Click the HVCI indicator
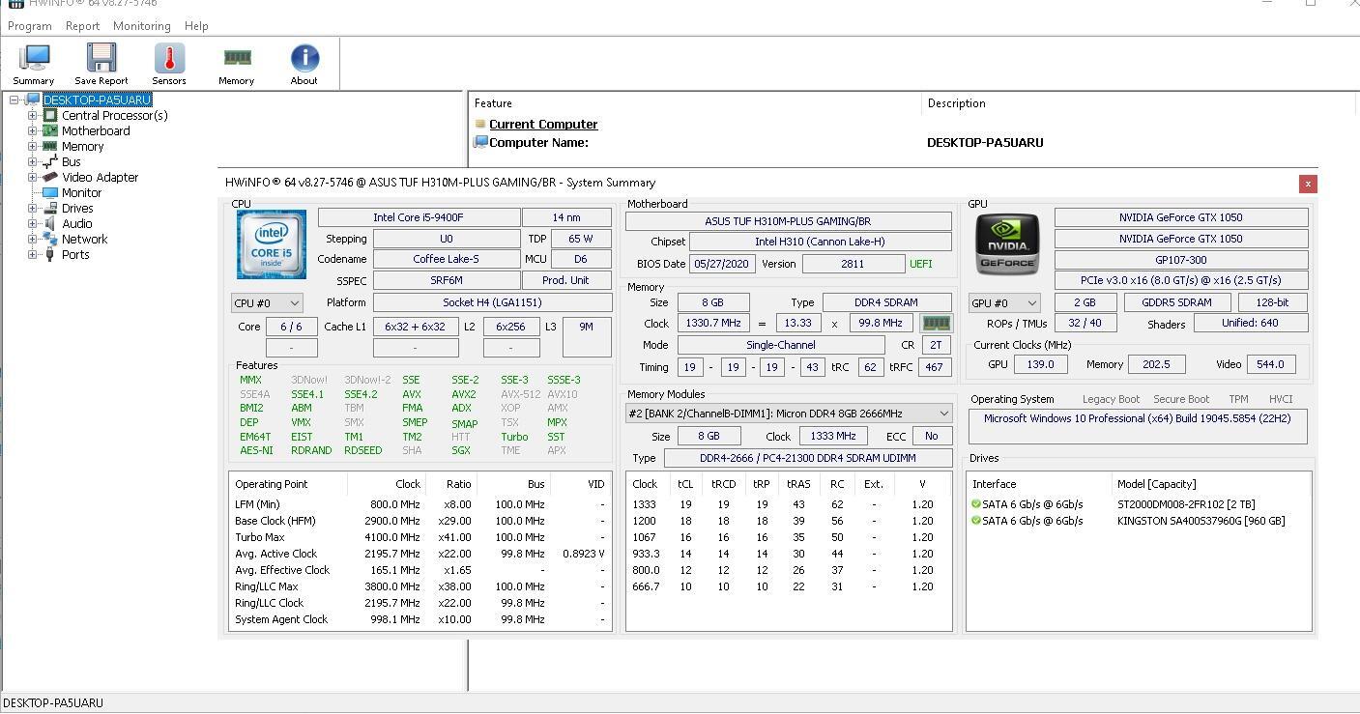 point(1281,399)
